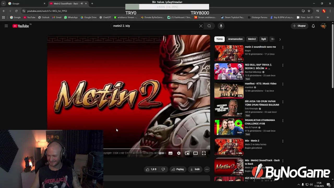Viewport: 334px width, 188px height.
Task: Like the video with 1,8 B
Action: coord(151,169)
